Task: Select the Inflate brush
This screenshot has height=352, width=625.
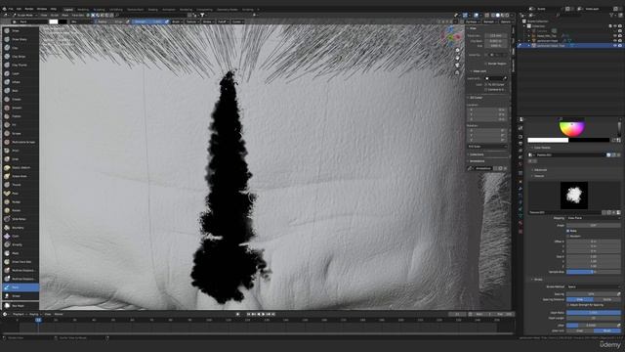Action: (21, 82)
